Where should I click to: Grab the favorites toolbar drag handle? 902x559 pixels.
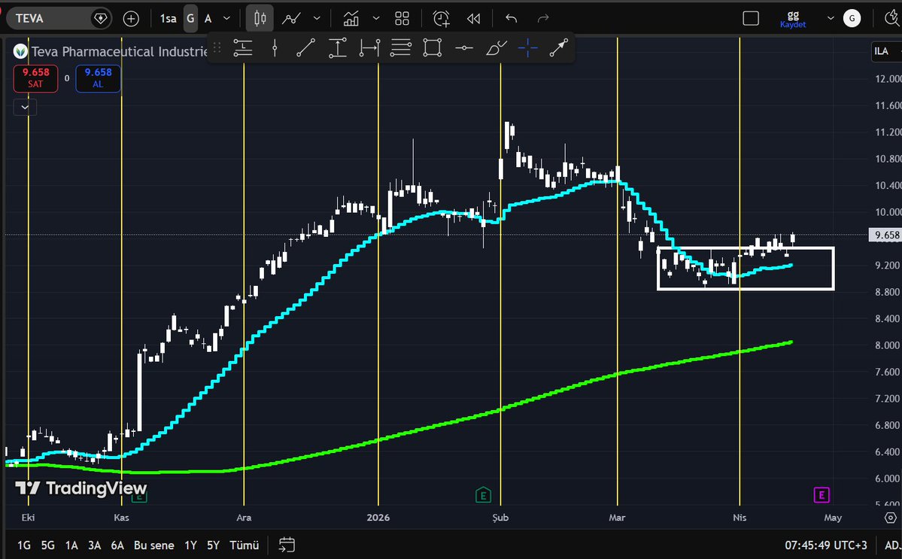coord(217,47)
